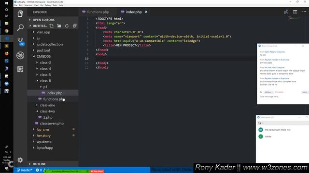309x173 pixels.
Task: Open the Search view in activity bar
Action: [20, 27]
